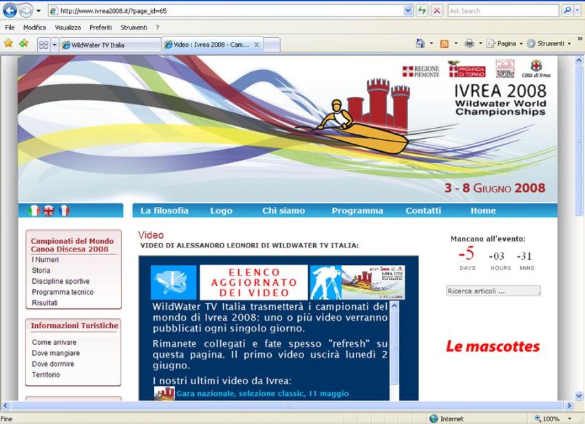The width and height of the screenshot is (585, 424).
Task: Click the Elenco aggiornato dei video banner
Action: tap(254, 282)
